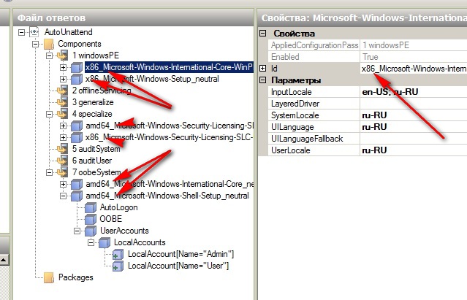Click the 2 offlineServicing pass icon
The height and width of the screenshot is (300, 467).
pos(62,91)
